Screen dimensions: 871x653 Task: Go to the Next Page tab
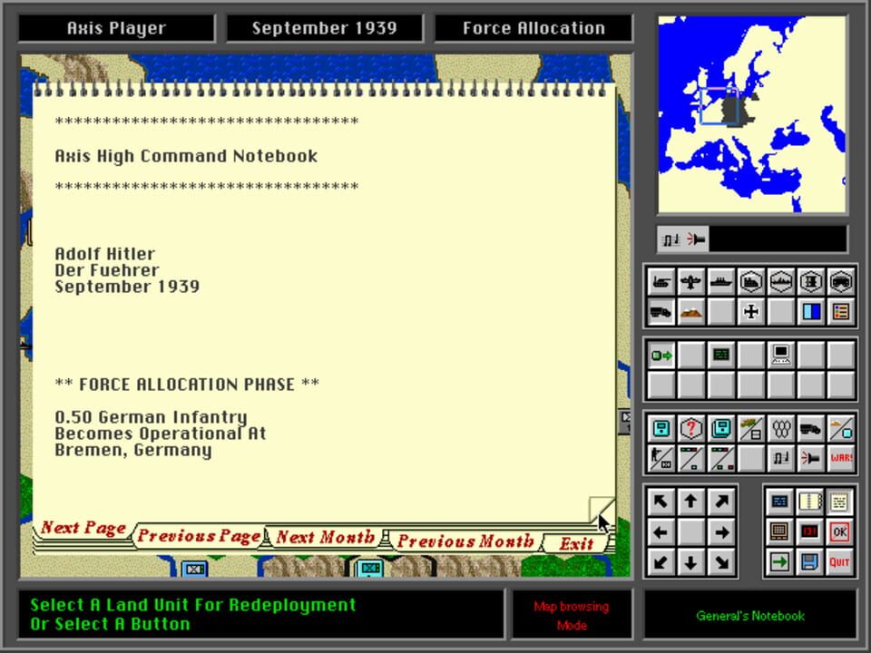83,528
